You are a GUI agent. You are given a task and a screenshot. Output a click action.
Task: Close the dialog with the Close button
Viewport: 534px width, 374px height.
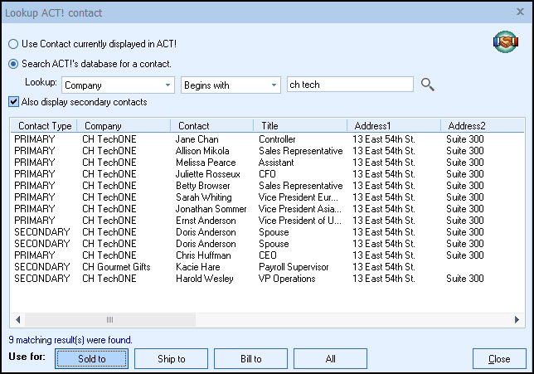tap(499, 359)
